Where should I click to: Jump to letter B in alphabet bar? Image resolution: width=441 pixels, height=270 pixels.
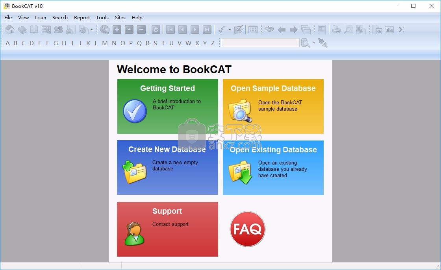pyautogui.click(x=15, y=43)
